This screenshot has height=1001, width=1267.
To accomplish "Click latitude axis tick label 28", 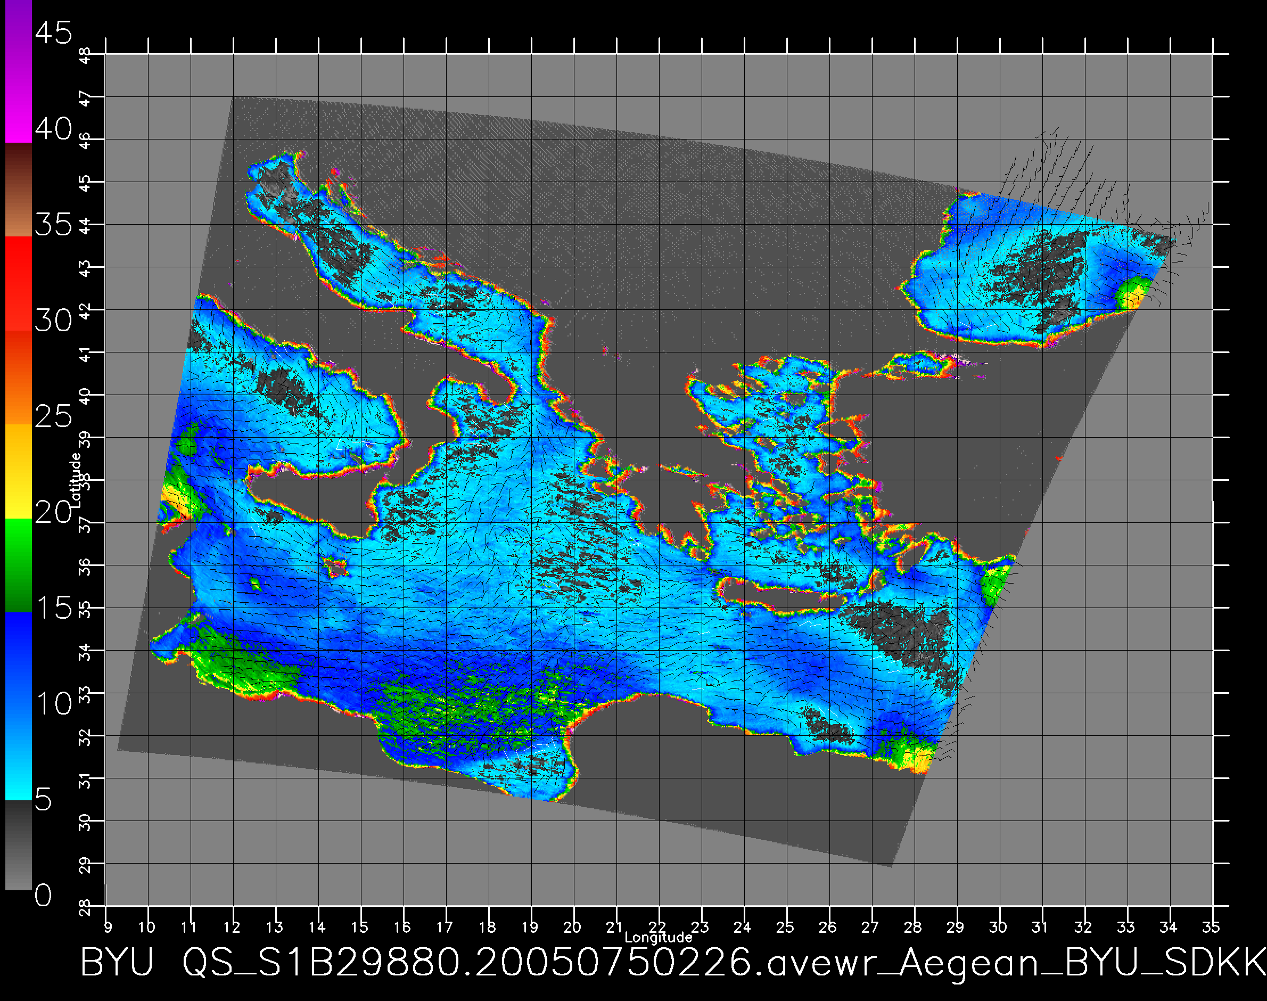I will tap(86, 908).
